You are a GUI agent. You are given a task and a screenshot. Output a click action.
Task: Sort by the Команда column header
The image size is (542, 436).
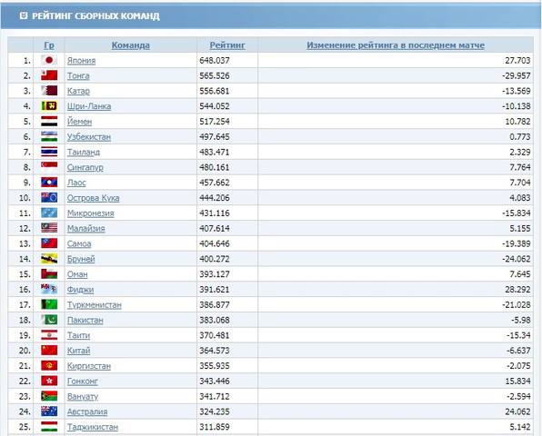[x=131, y=45]
